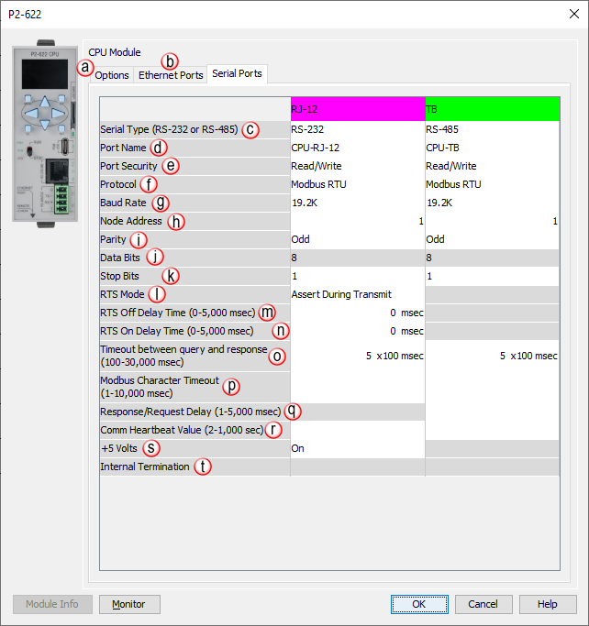589x626 pixels.
Task: Click the Monitor button
Action: coord(129,604)
